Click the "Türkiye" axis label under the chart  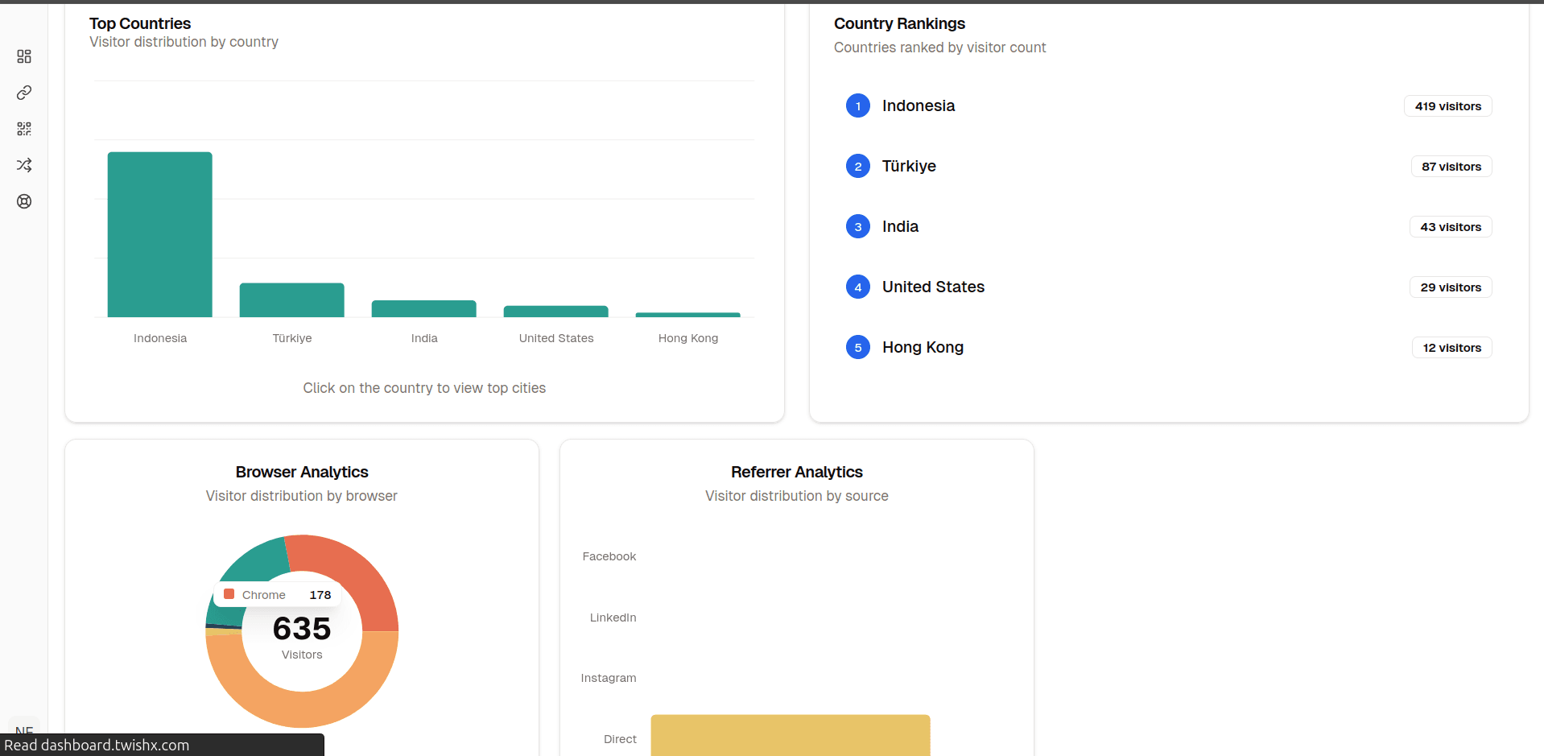[x=292, y=338]
